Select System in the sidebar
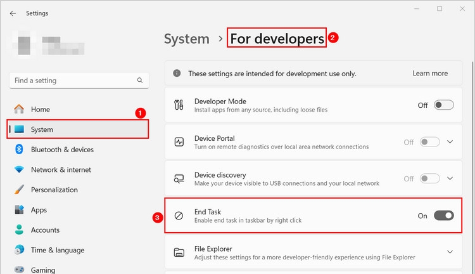 [x=78, y=129]
